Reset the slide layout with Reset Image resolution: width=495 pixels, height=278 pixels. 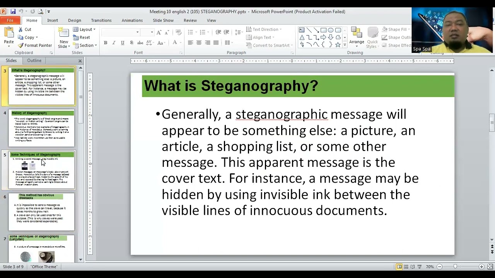coord(81,37)
